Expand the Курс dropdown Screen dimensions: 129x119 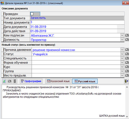point(122,67)
